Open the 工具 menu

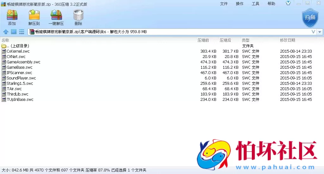255,4
